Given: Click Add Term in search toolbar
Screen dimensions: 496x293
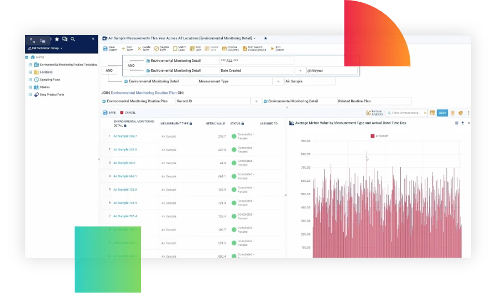Looking at the screenshot, I should pos(127,49).
